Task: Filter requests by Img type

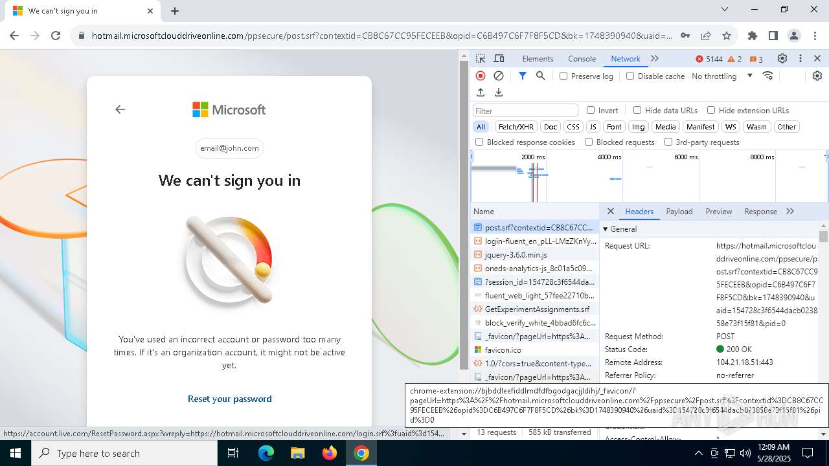Action: [639, 127]
